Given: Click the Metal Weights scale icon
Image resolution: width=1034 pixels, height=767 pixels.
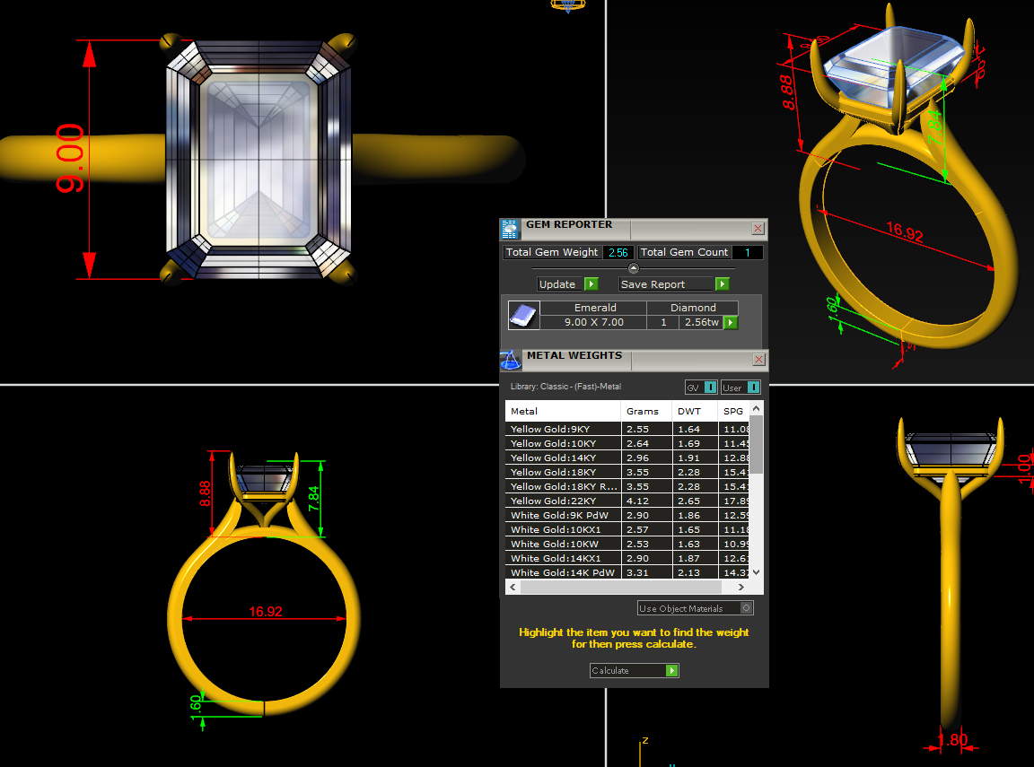Looking at the screenshot, I should 510,360.
